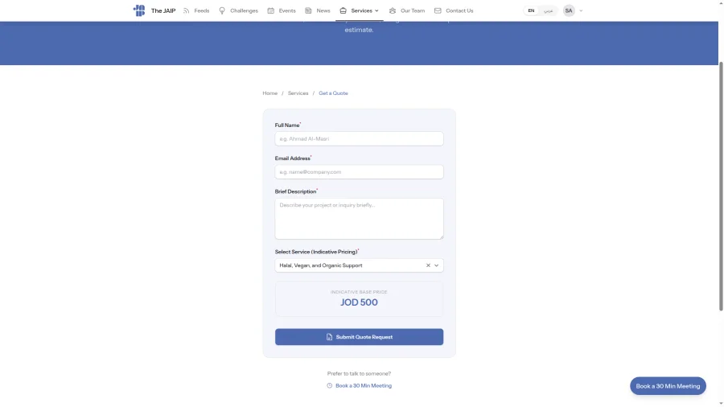Screen dimensions: 724x407
Task: Click the document icon on Submit button
Action: pos(329,337)
